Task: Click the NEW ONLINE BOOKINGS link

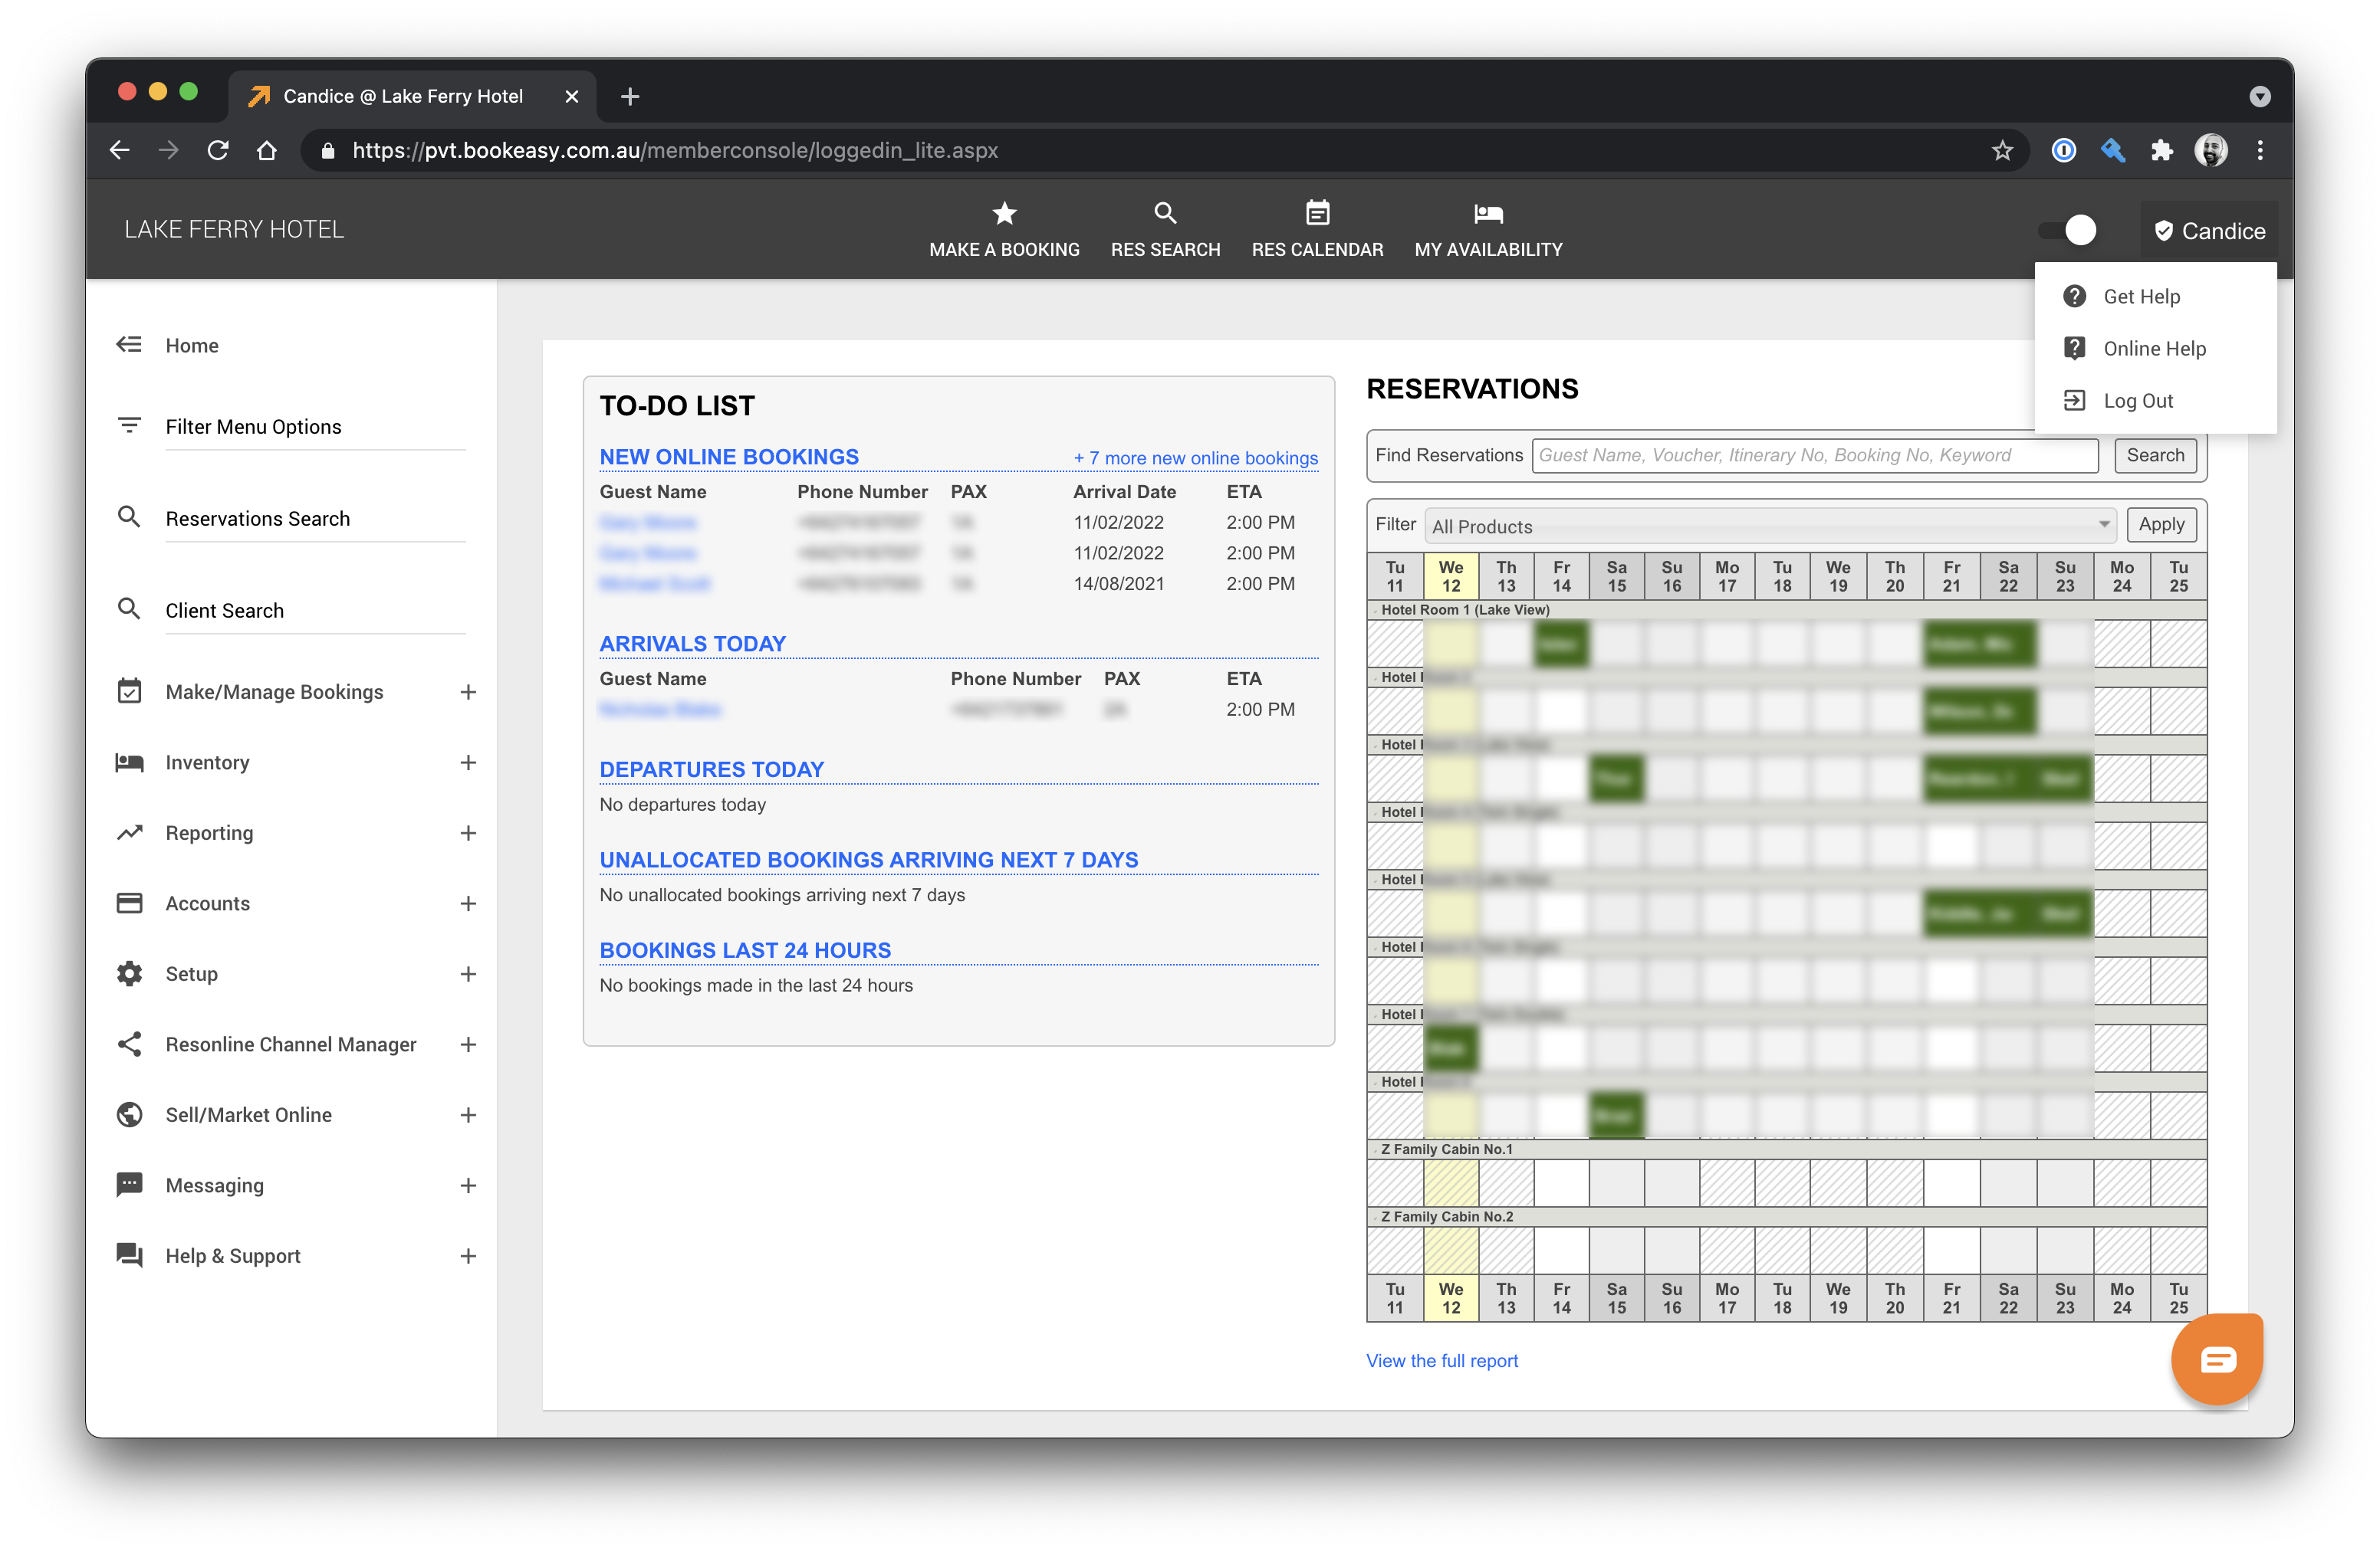Action: click(728, 456)
